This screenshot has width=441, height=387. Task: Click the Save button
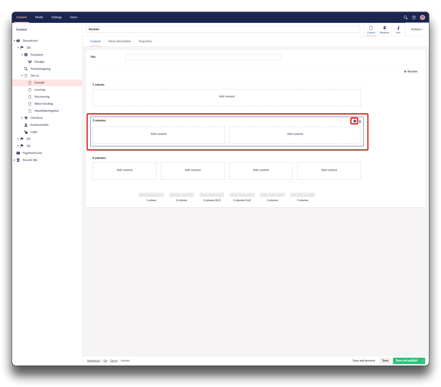coord(385,361)
